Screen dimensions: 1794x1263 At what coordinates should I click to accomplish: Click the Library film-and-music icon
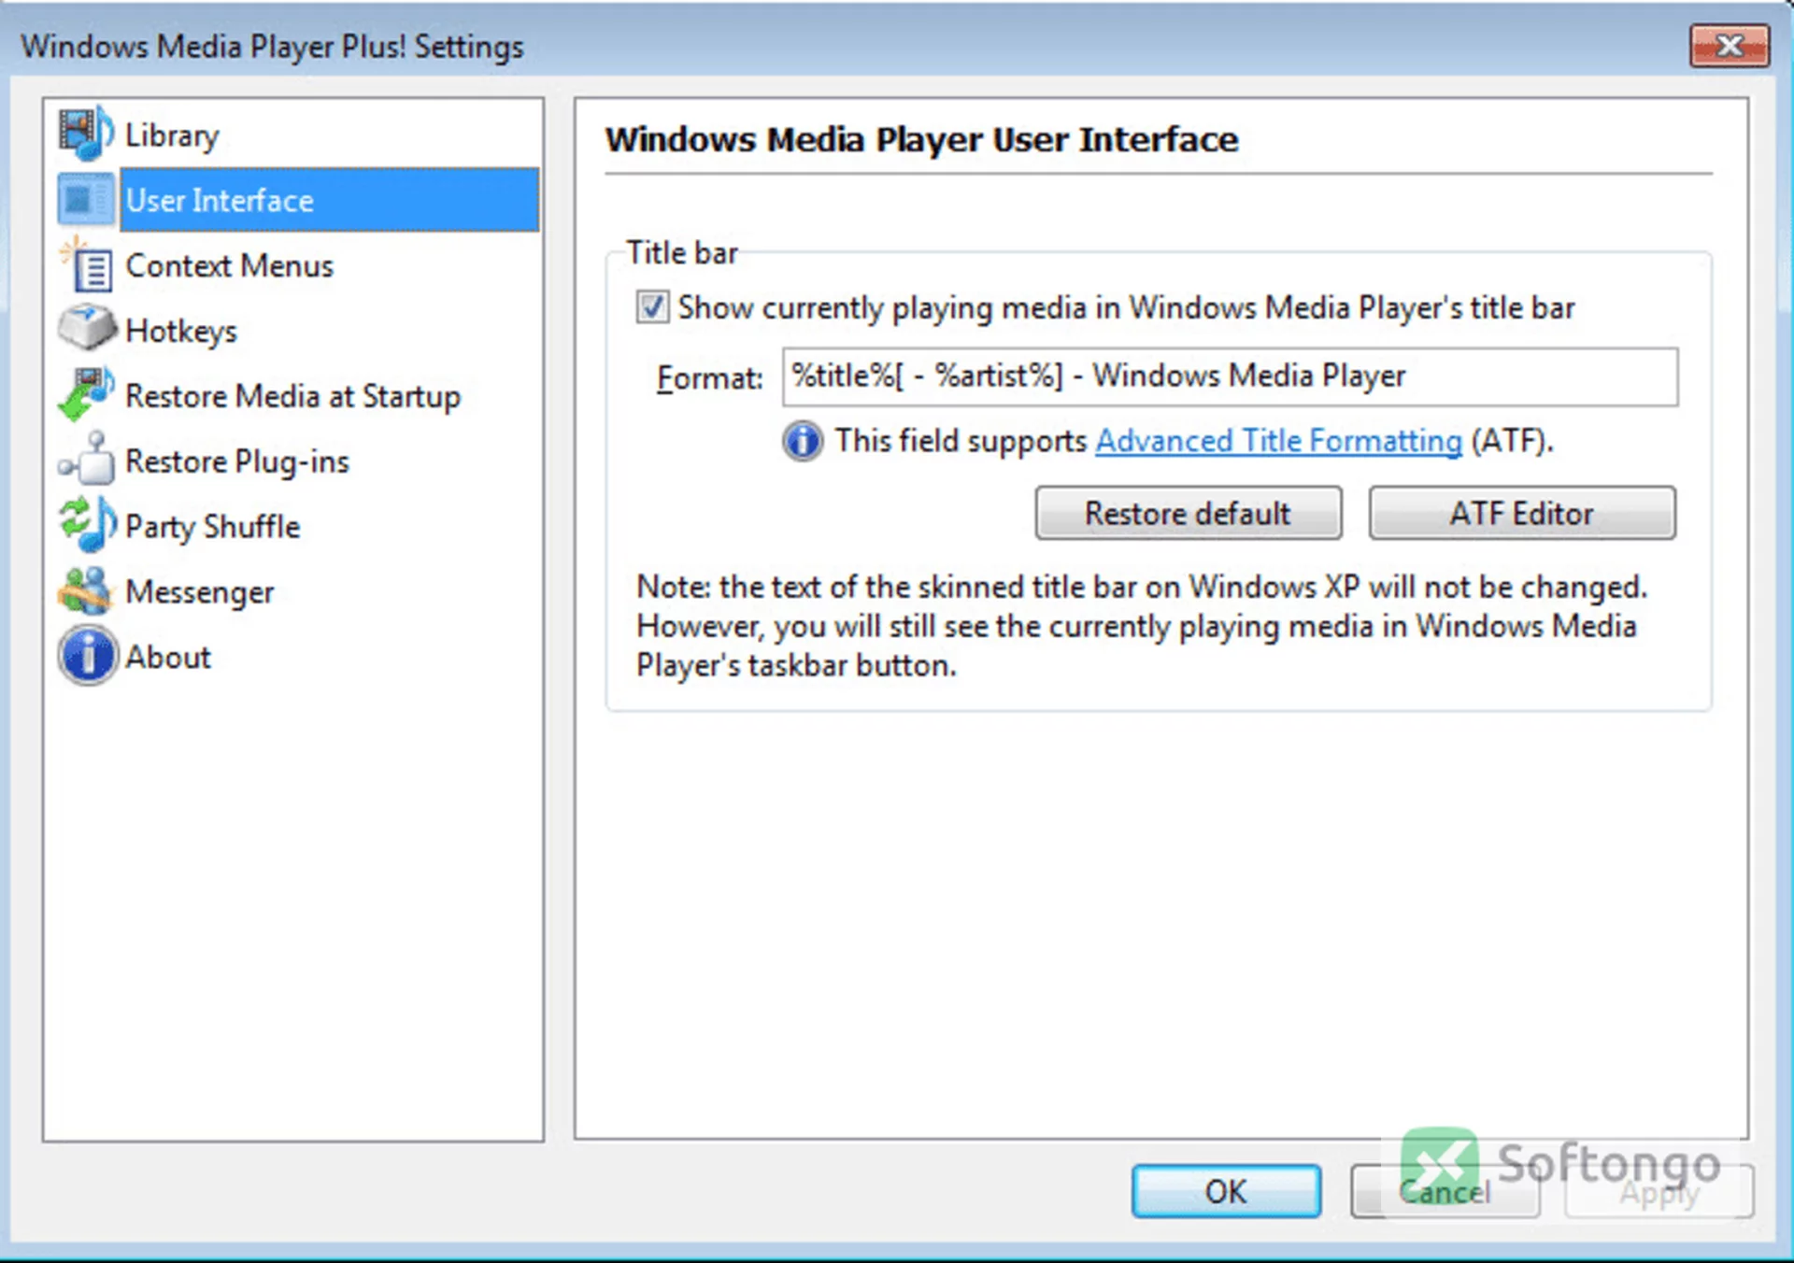86,133
